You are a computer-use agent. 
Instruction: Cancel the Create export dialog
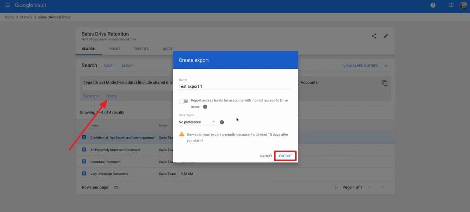coord(266,156)
